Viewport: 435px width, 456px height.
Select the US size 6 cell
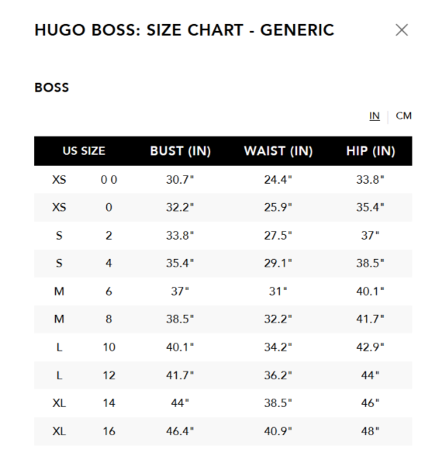tap(109, 292)
